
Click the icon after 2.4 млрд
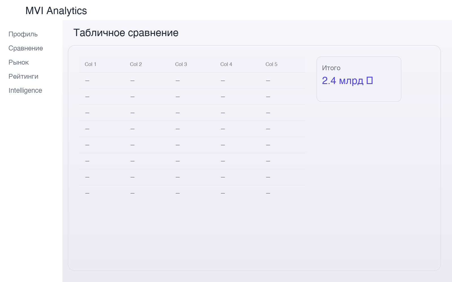click(x=370, y=81)
